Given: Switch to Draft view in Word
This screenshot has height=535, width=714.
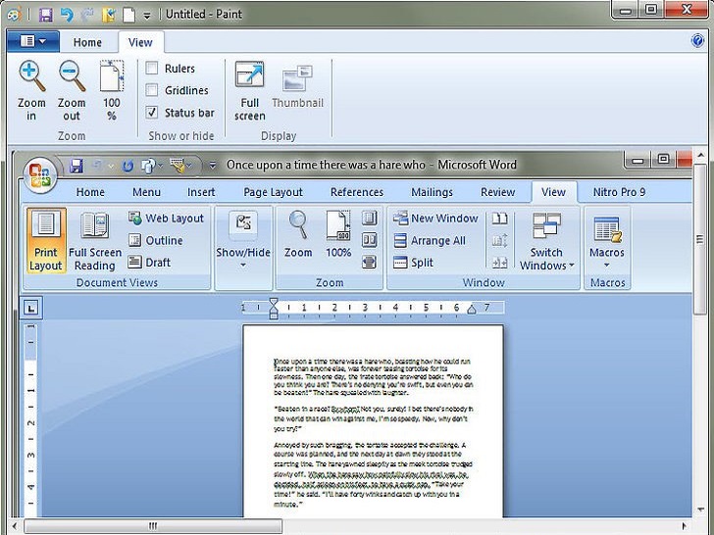Looking at the screenshot, I should [x=149, y=263].
